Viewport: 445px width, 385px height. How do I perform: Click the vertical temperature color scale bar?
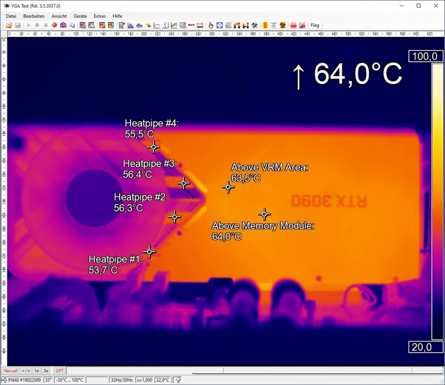[x=437, y=202]
